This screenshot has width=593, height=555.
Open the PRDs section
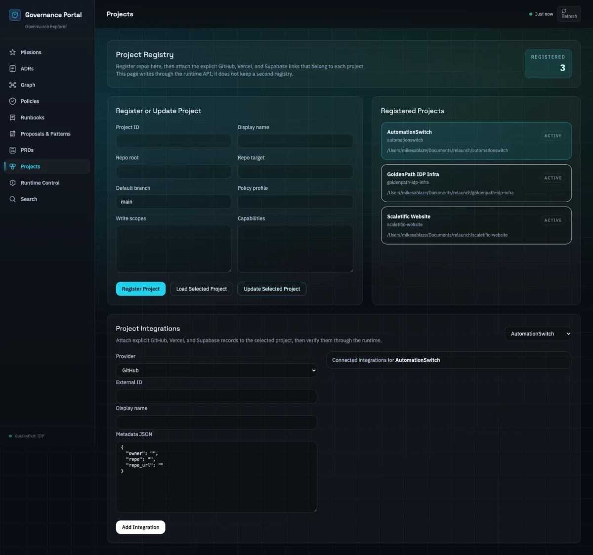pyautogui.click(x=47, y=150)
